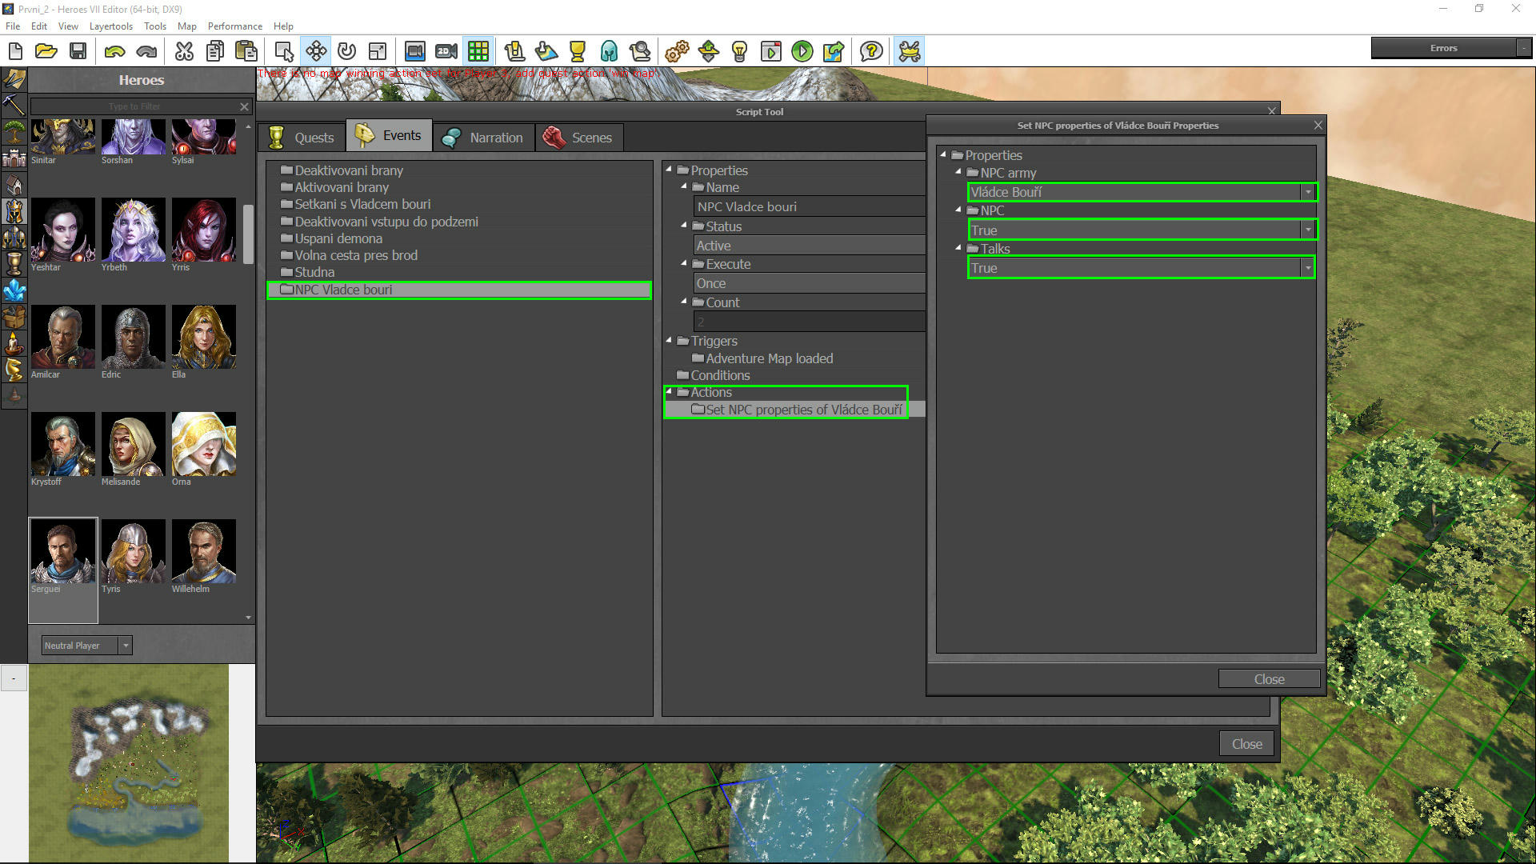Activate the scale object tool
1536x864 pixels.
[x=377, y=52]
